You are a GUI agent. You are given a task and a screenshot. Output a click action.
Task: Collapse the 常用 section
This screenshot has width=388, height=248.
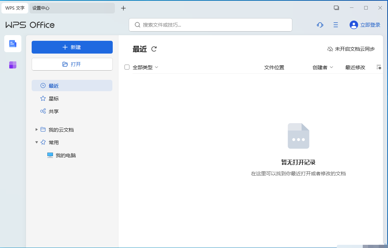[37, 142]
